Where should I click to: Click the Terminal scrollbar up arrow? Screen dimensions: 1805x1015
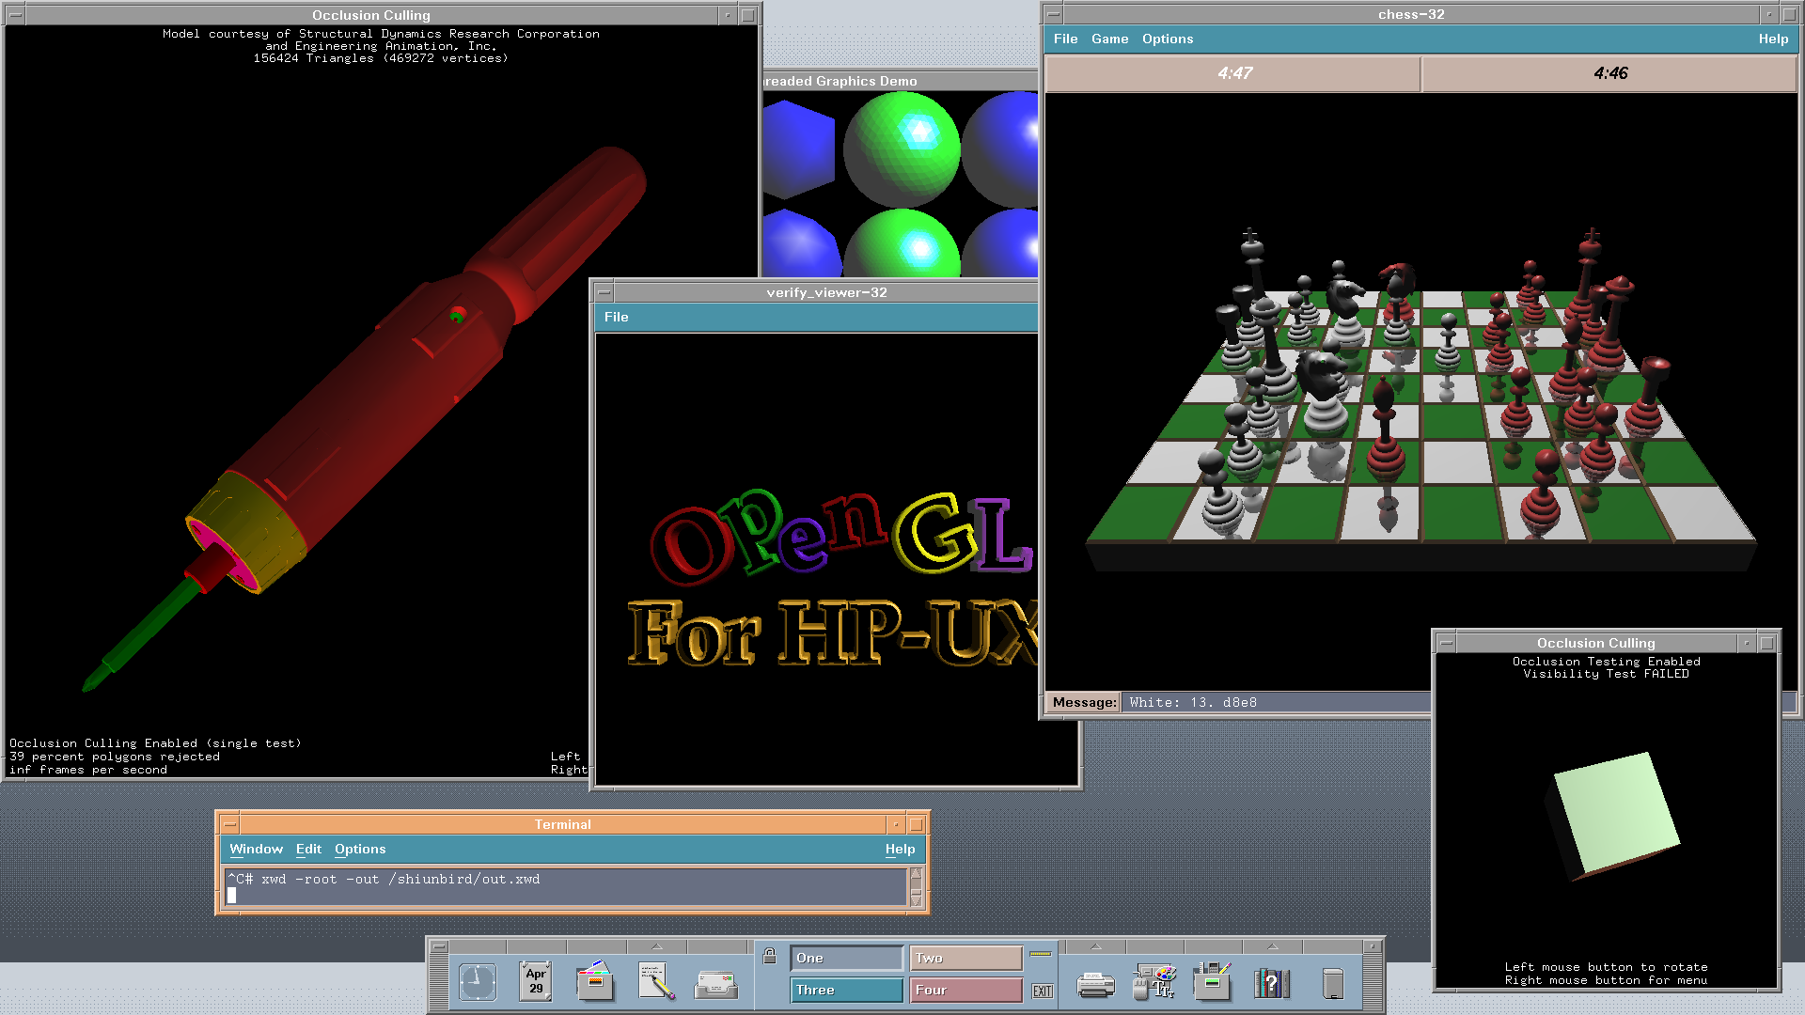[916, 875]
